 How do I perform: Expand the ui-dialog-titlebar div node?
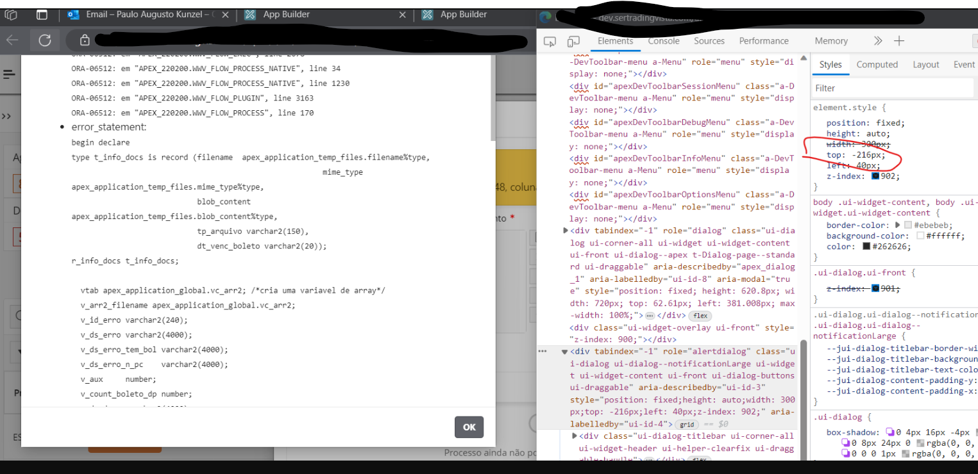[x=574, y=436]
